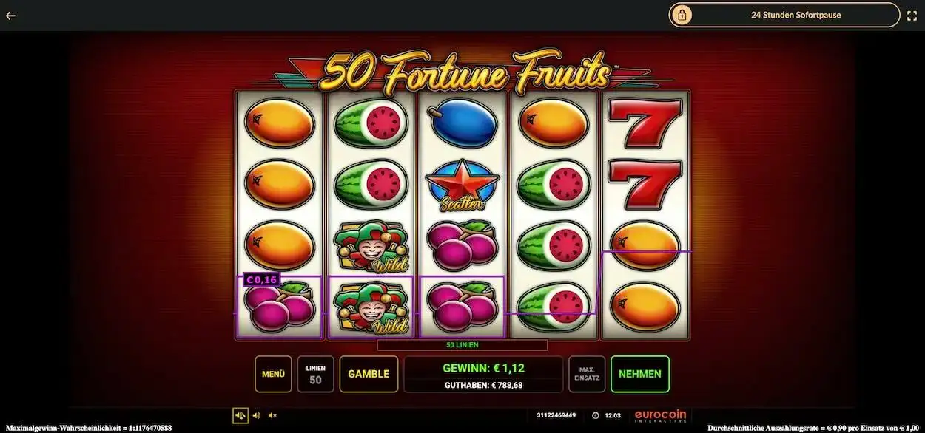Click the top red 7 on reel five
Screen dimensions: 925x433
pos(645,123)
